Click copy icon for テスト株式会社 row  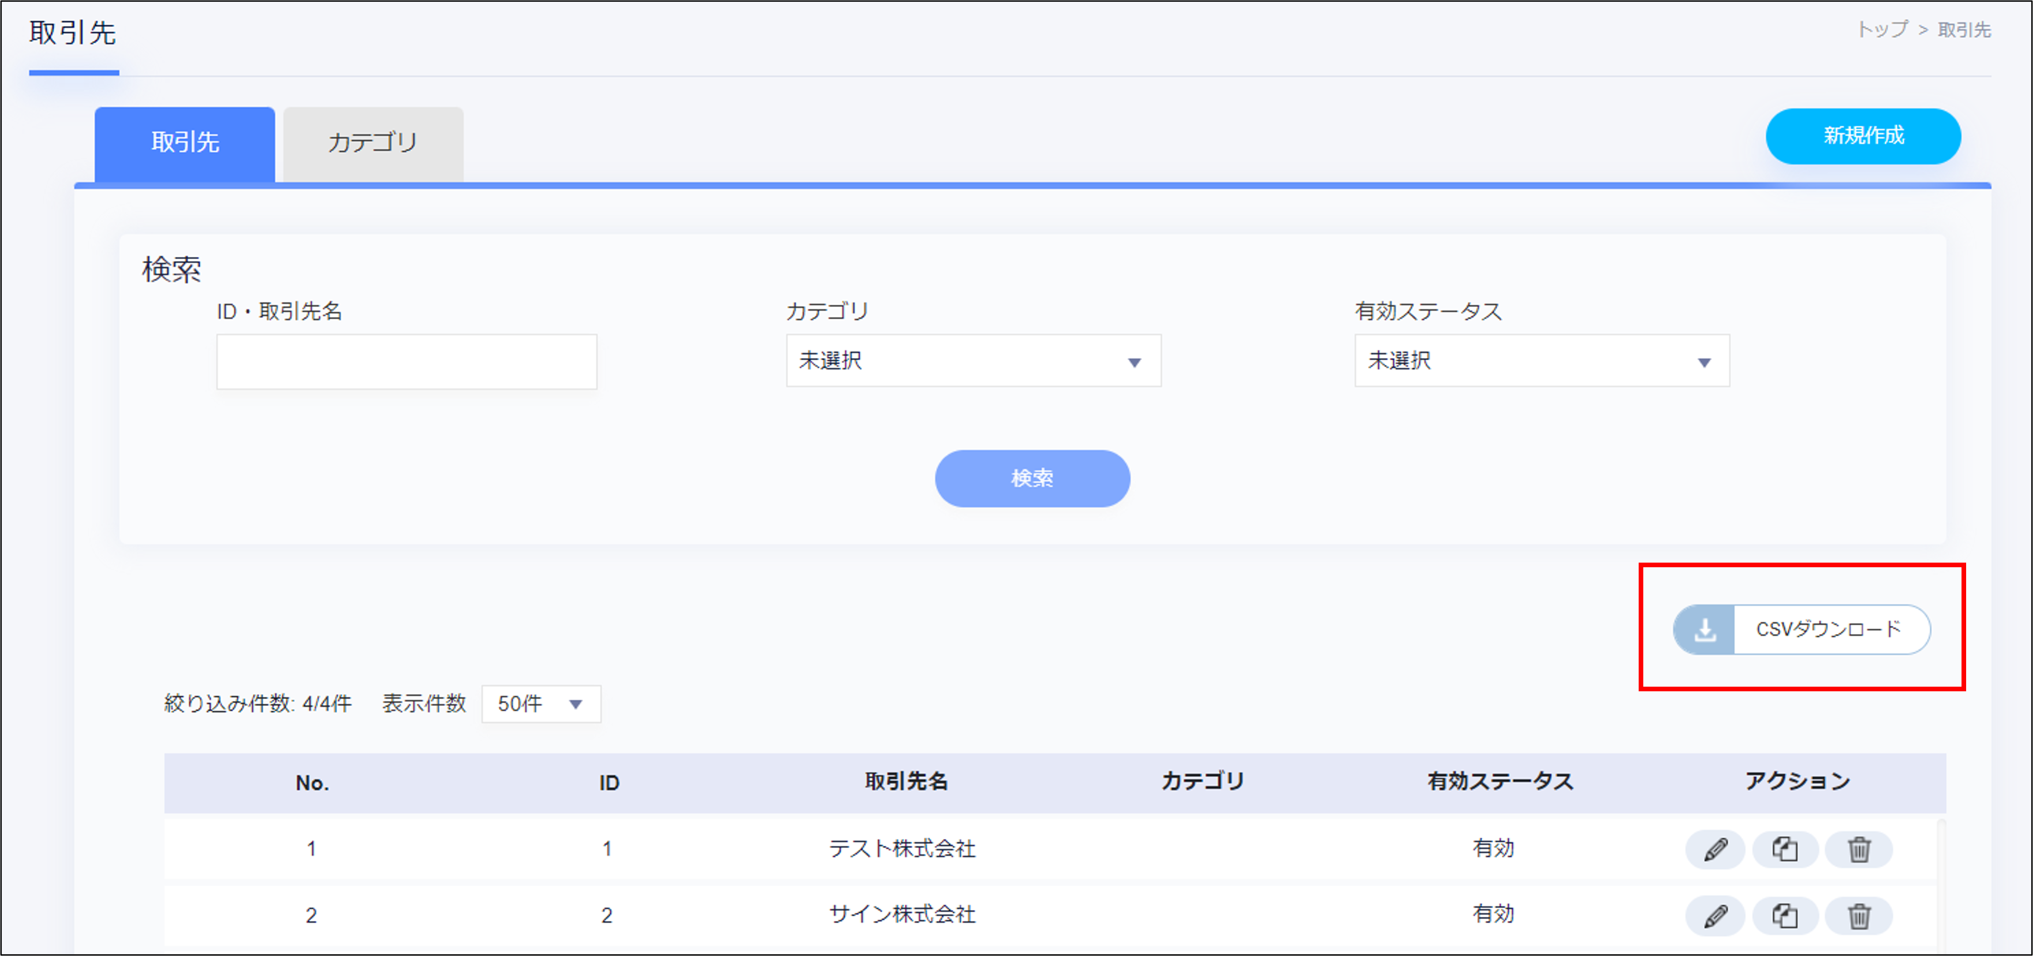tap(1785, 849)
